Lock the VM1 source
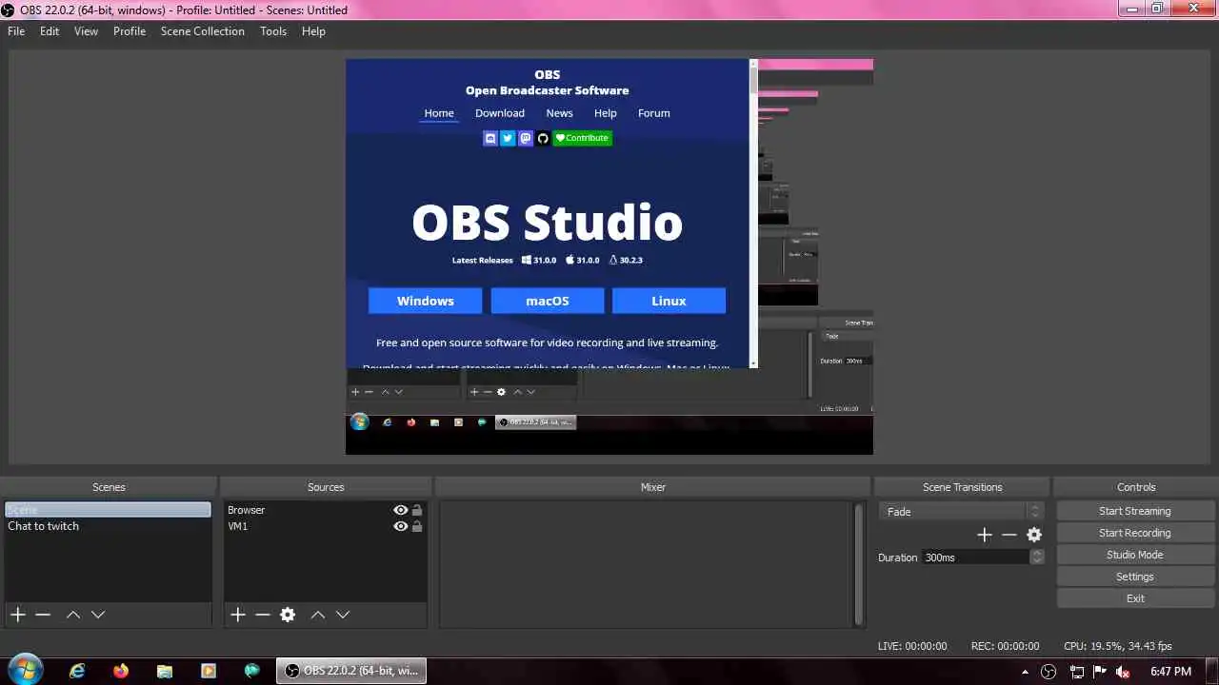 [417, 526]
